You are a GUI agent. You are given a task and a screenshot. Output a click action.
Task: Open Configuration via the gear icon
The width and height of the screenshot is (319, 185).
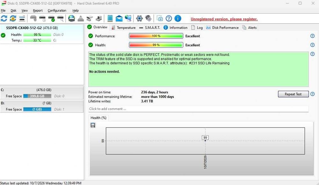(x=139, y=18)
